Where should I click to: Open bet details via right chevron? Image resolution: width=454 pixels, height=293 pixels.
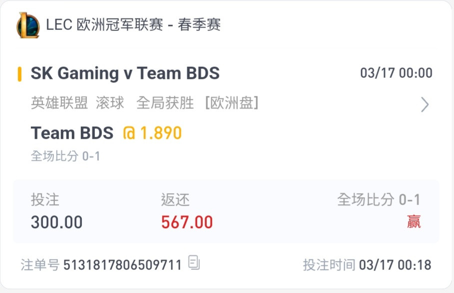425,104
